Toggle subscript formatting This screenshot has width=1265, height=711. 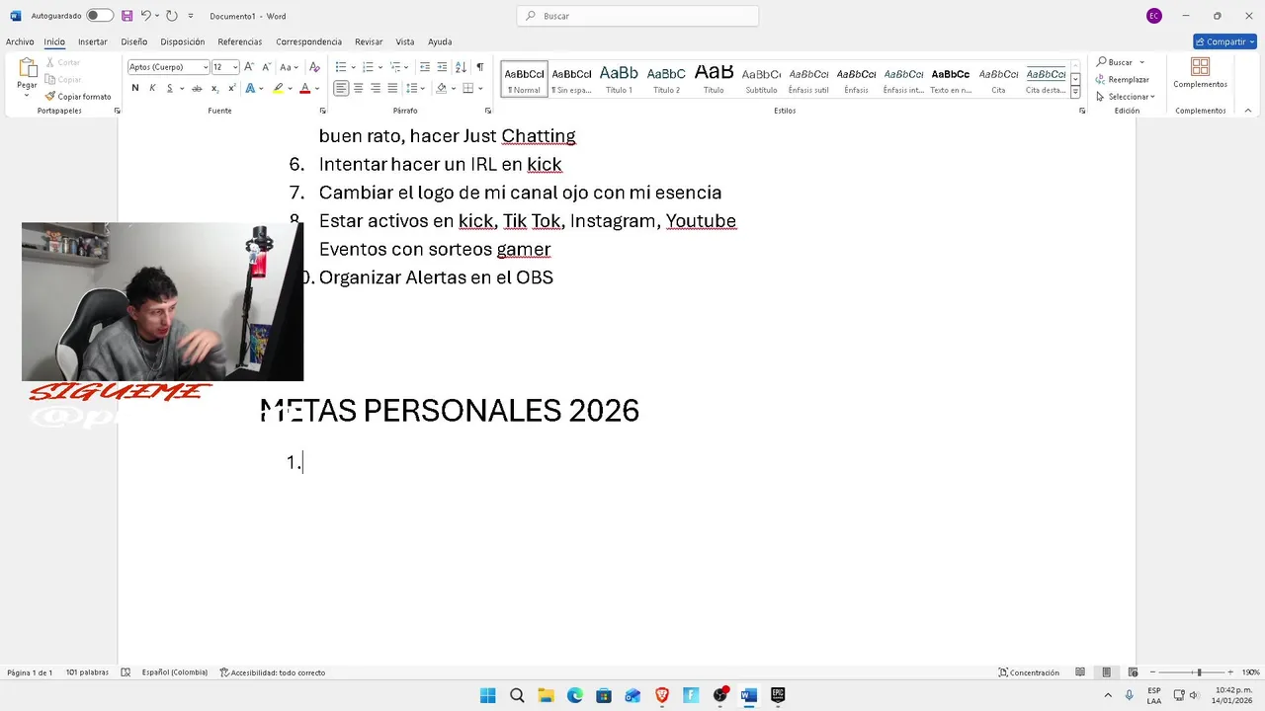(x=214, y=88)
